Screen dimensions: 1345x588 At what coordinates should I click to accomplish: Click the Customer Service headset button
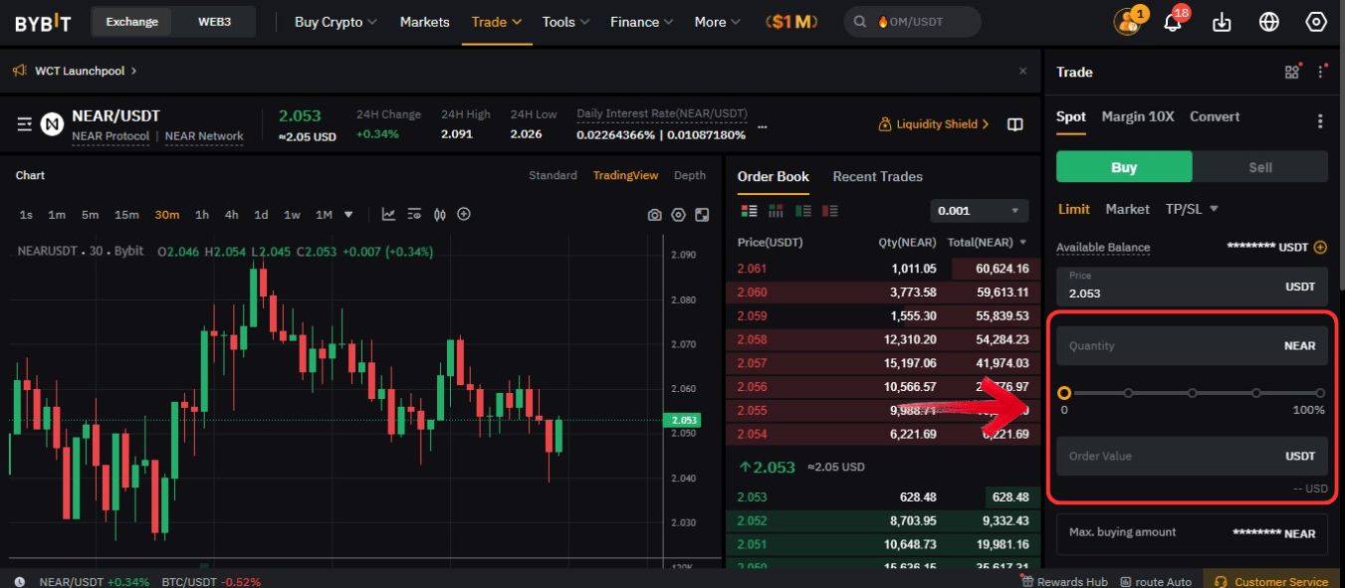click(x=1273, y=581)
